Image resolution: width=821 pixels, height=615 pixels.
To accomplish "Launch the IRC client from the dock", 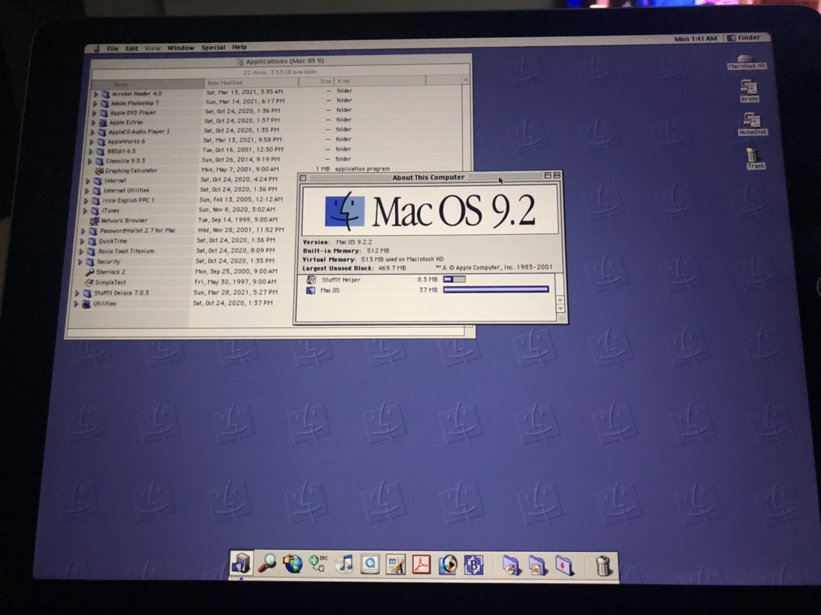I will tap(318, 564).
